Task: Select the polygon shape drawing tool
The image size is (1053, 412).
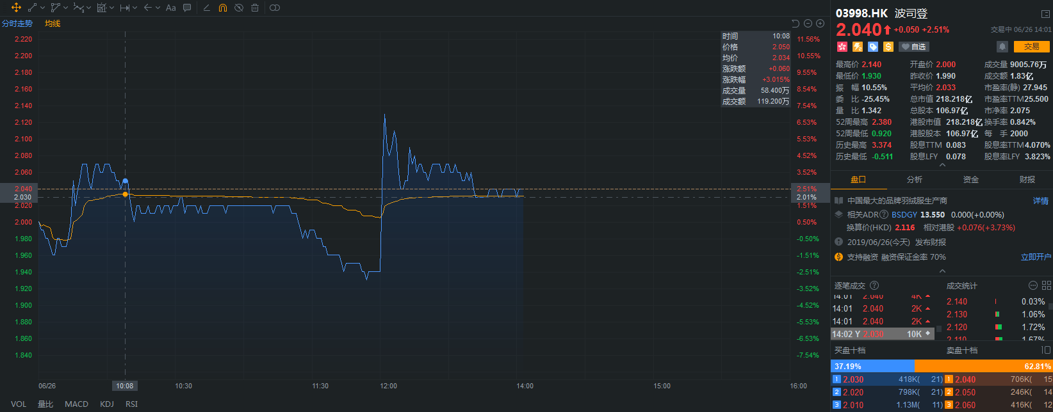Action: [x=55, y=8]
